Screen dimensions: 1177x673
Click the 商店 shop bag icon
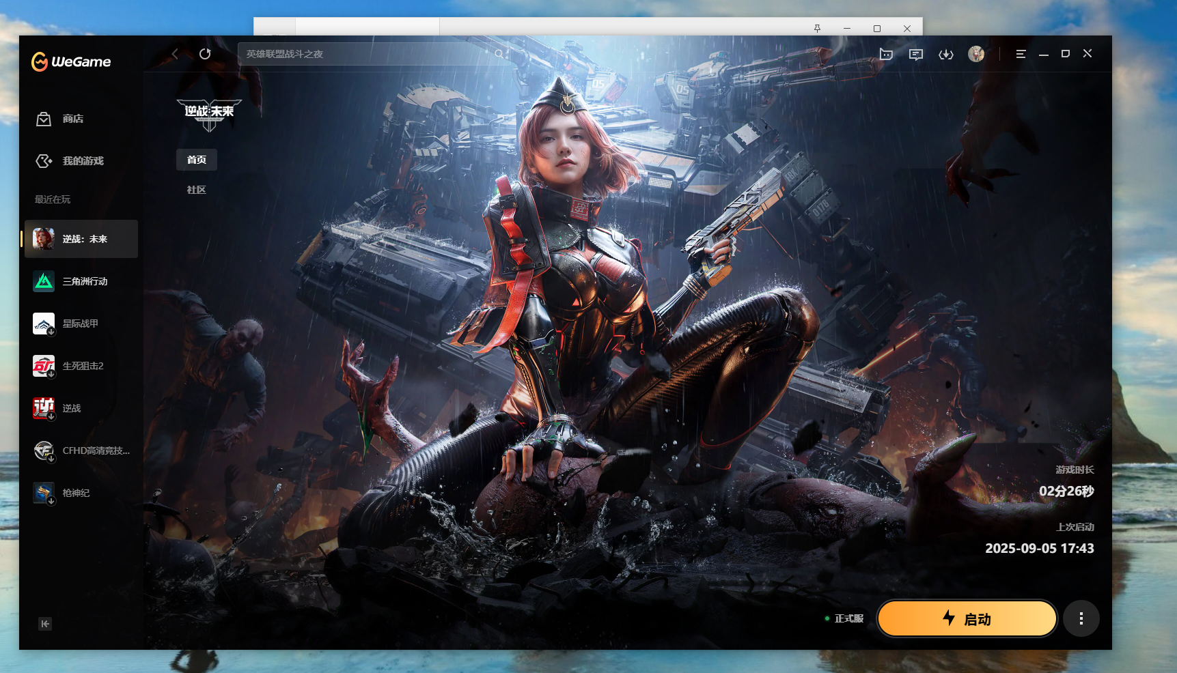(x=44, y=119)
